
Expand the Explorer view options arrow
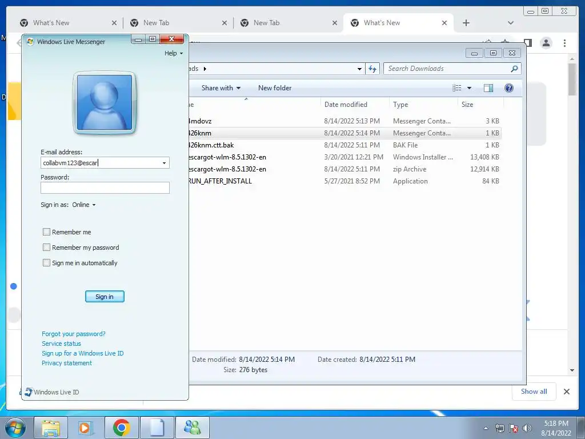[470, 88]
